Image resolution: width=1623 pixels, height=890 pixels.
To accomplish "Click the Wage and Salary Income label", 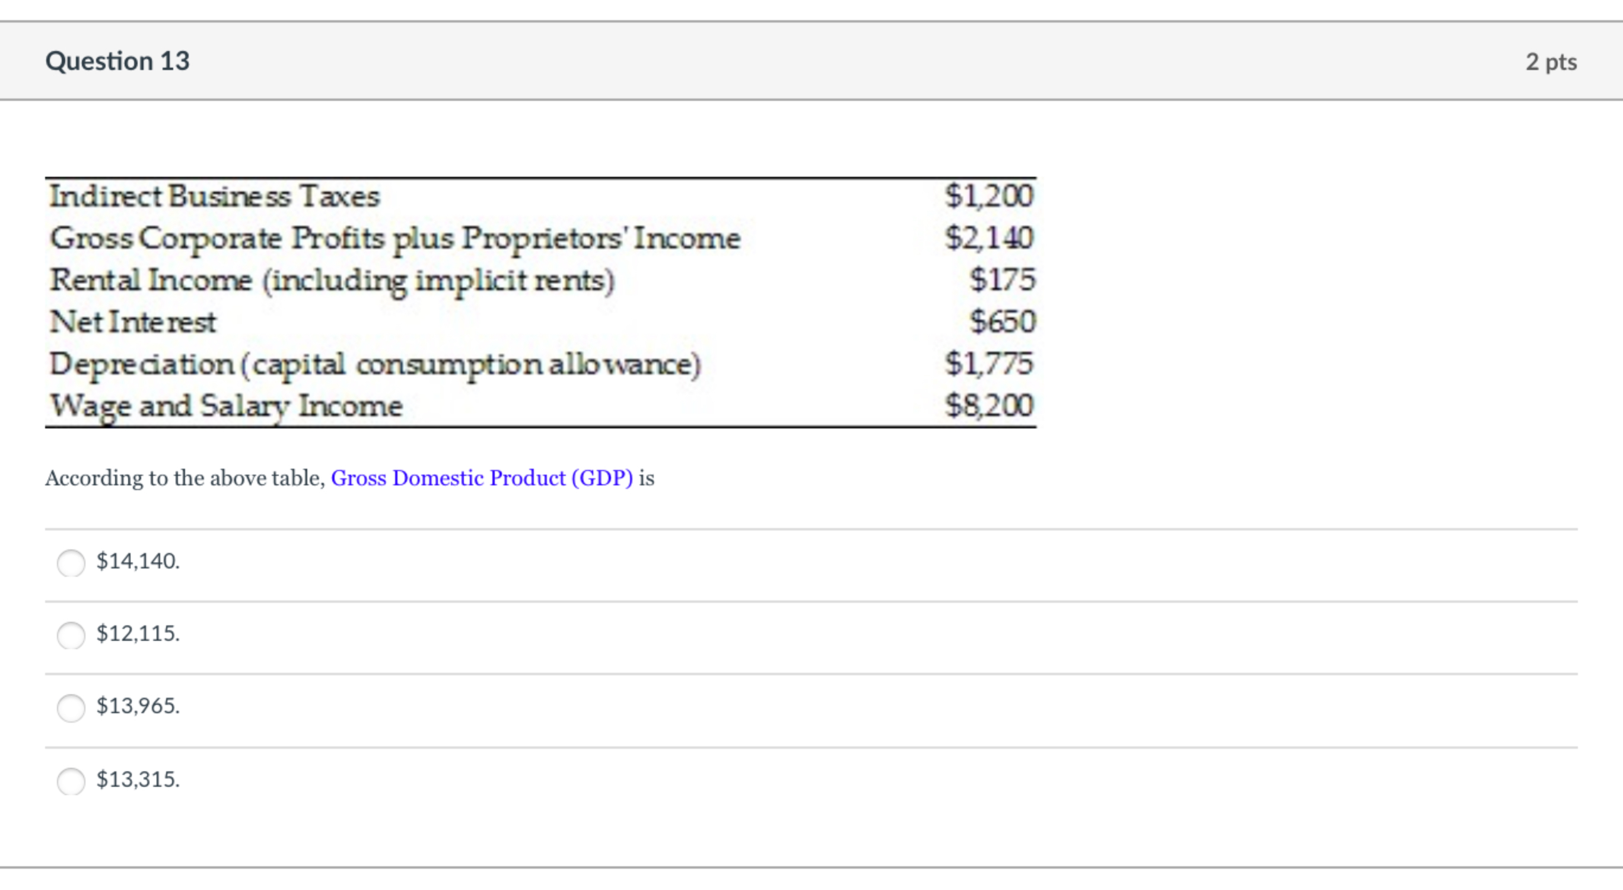I will pyautogui.click(x=225, y=406).
